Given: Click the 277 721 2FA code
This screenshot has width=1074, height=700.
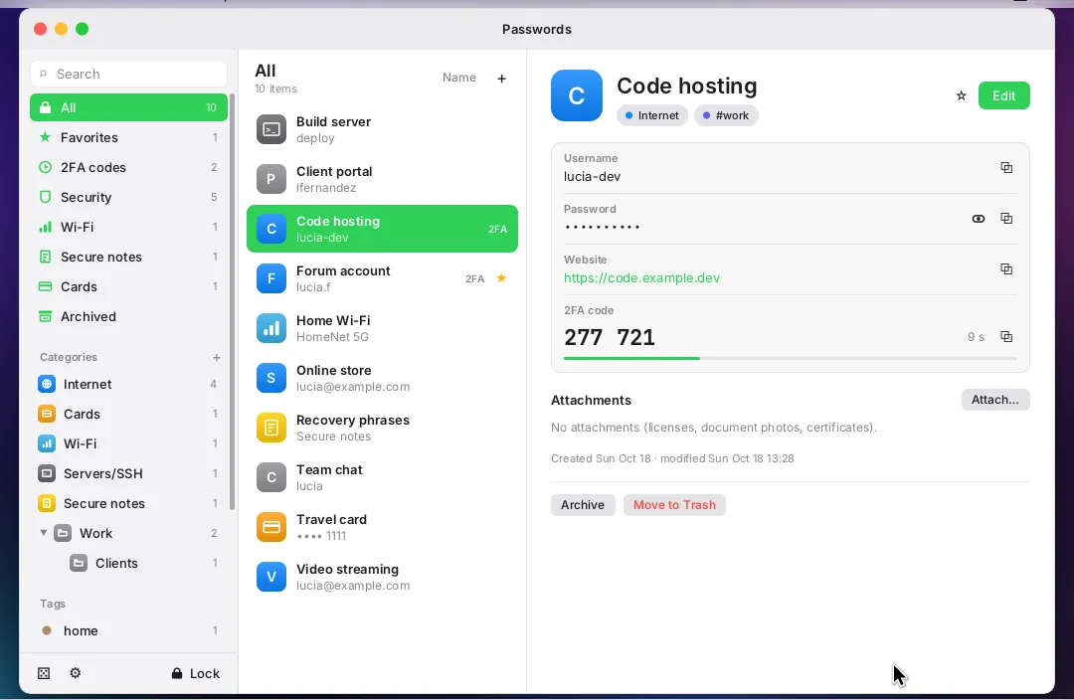Looking at the screenshot, I should [x=610, y=337].
